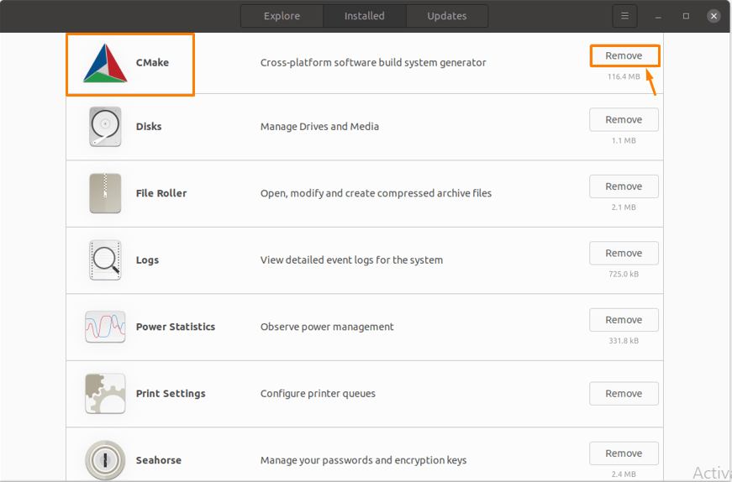Switch to the Explore tab
732x482 pixels.
pos(282,16)
